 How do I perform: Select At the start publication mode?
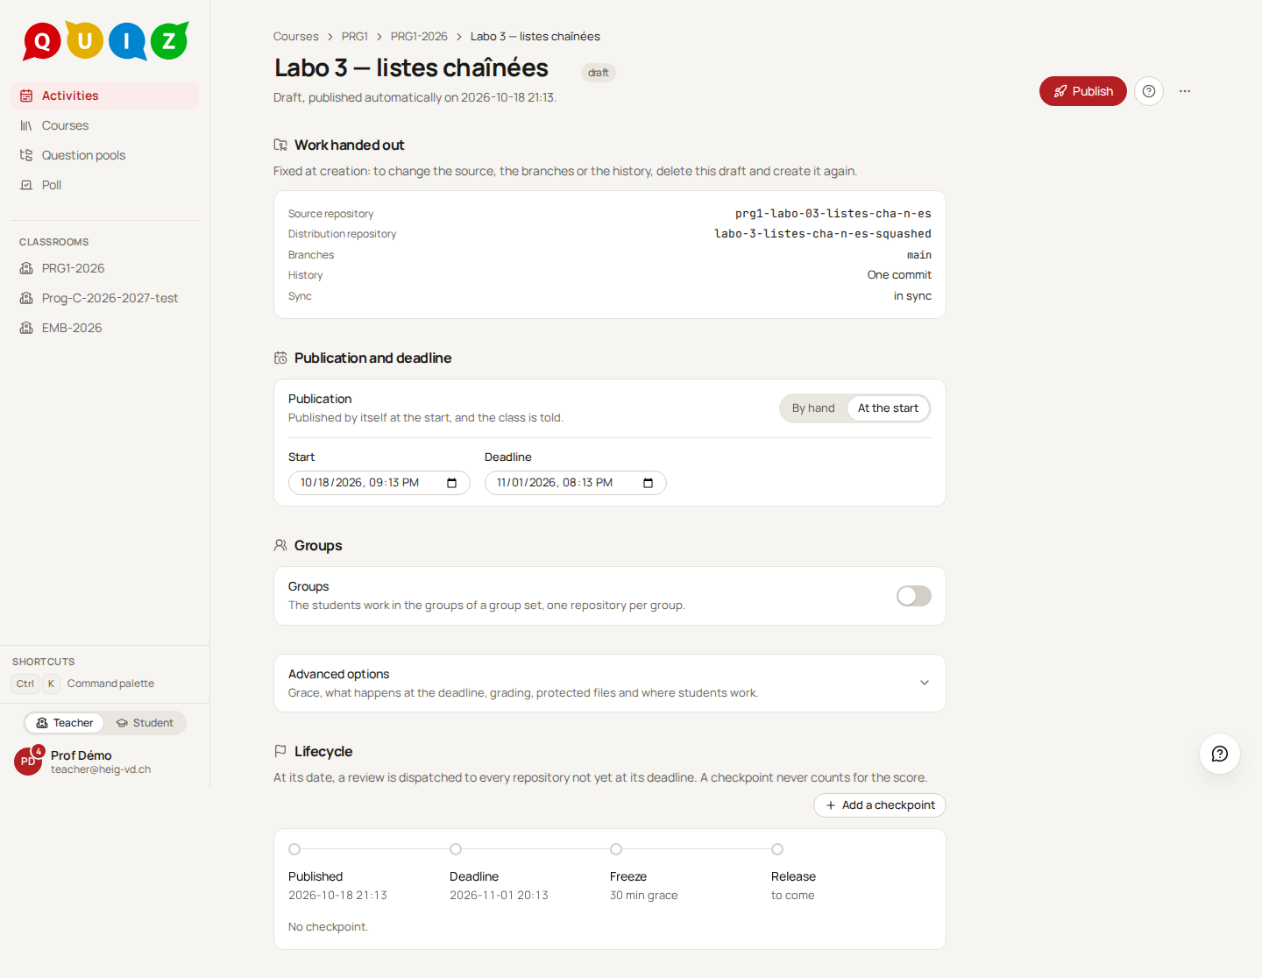(x=888, y=408)
